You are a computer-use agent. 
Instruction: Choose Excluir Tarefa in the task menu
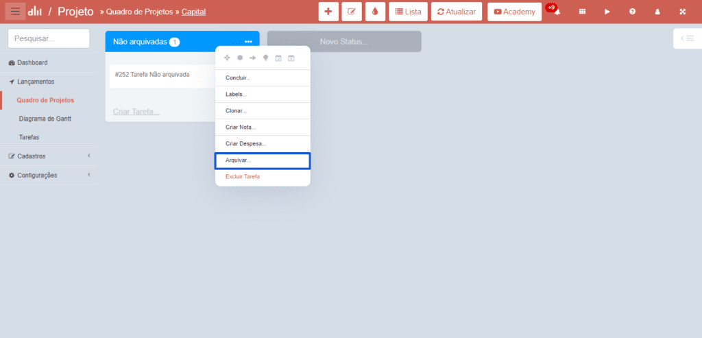coord(263,177)
